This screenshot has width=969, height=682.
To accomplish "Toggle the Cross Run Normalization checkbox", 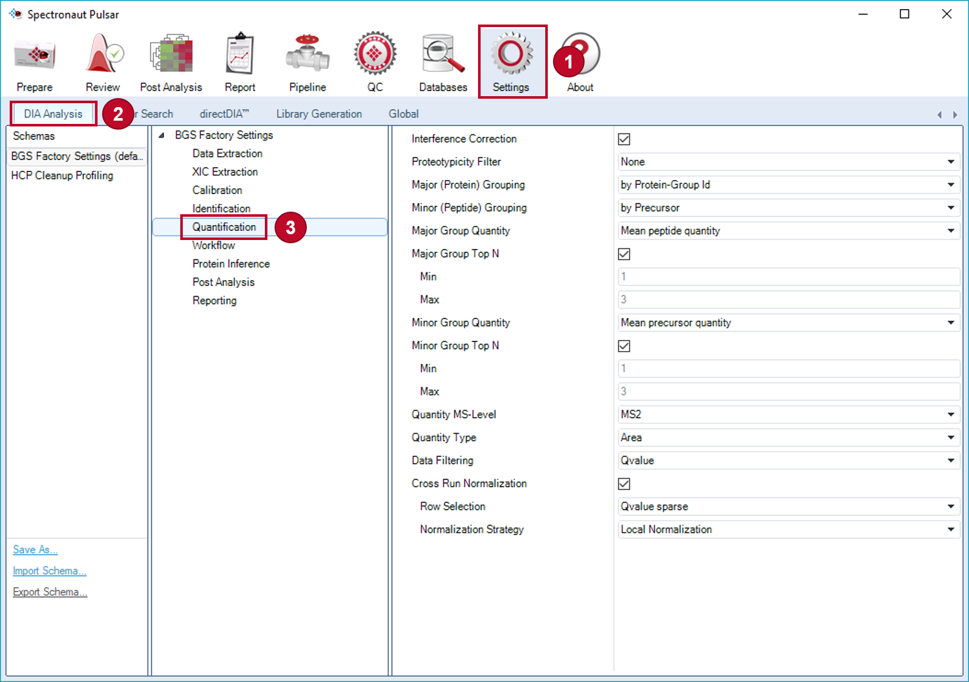I will coord(624,483).
